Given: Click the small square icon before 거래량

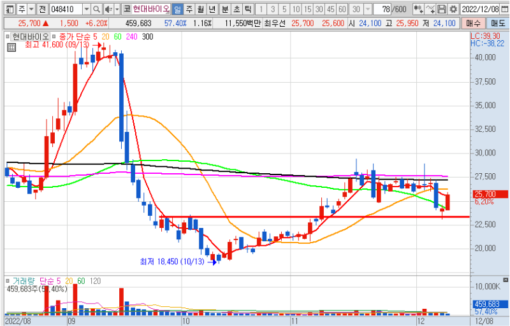Looking at the screenshot, I should tap(8, 281).
